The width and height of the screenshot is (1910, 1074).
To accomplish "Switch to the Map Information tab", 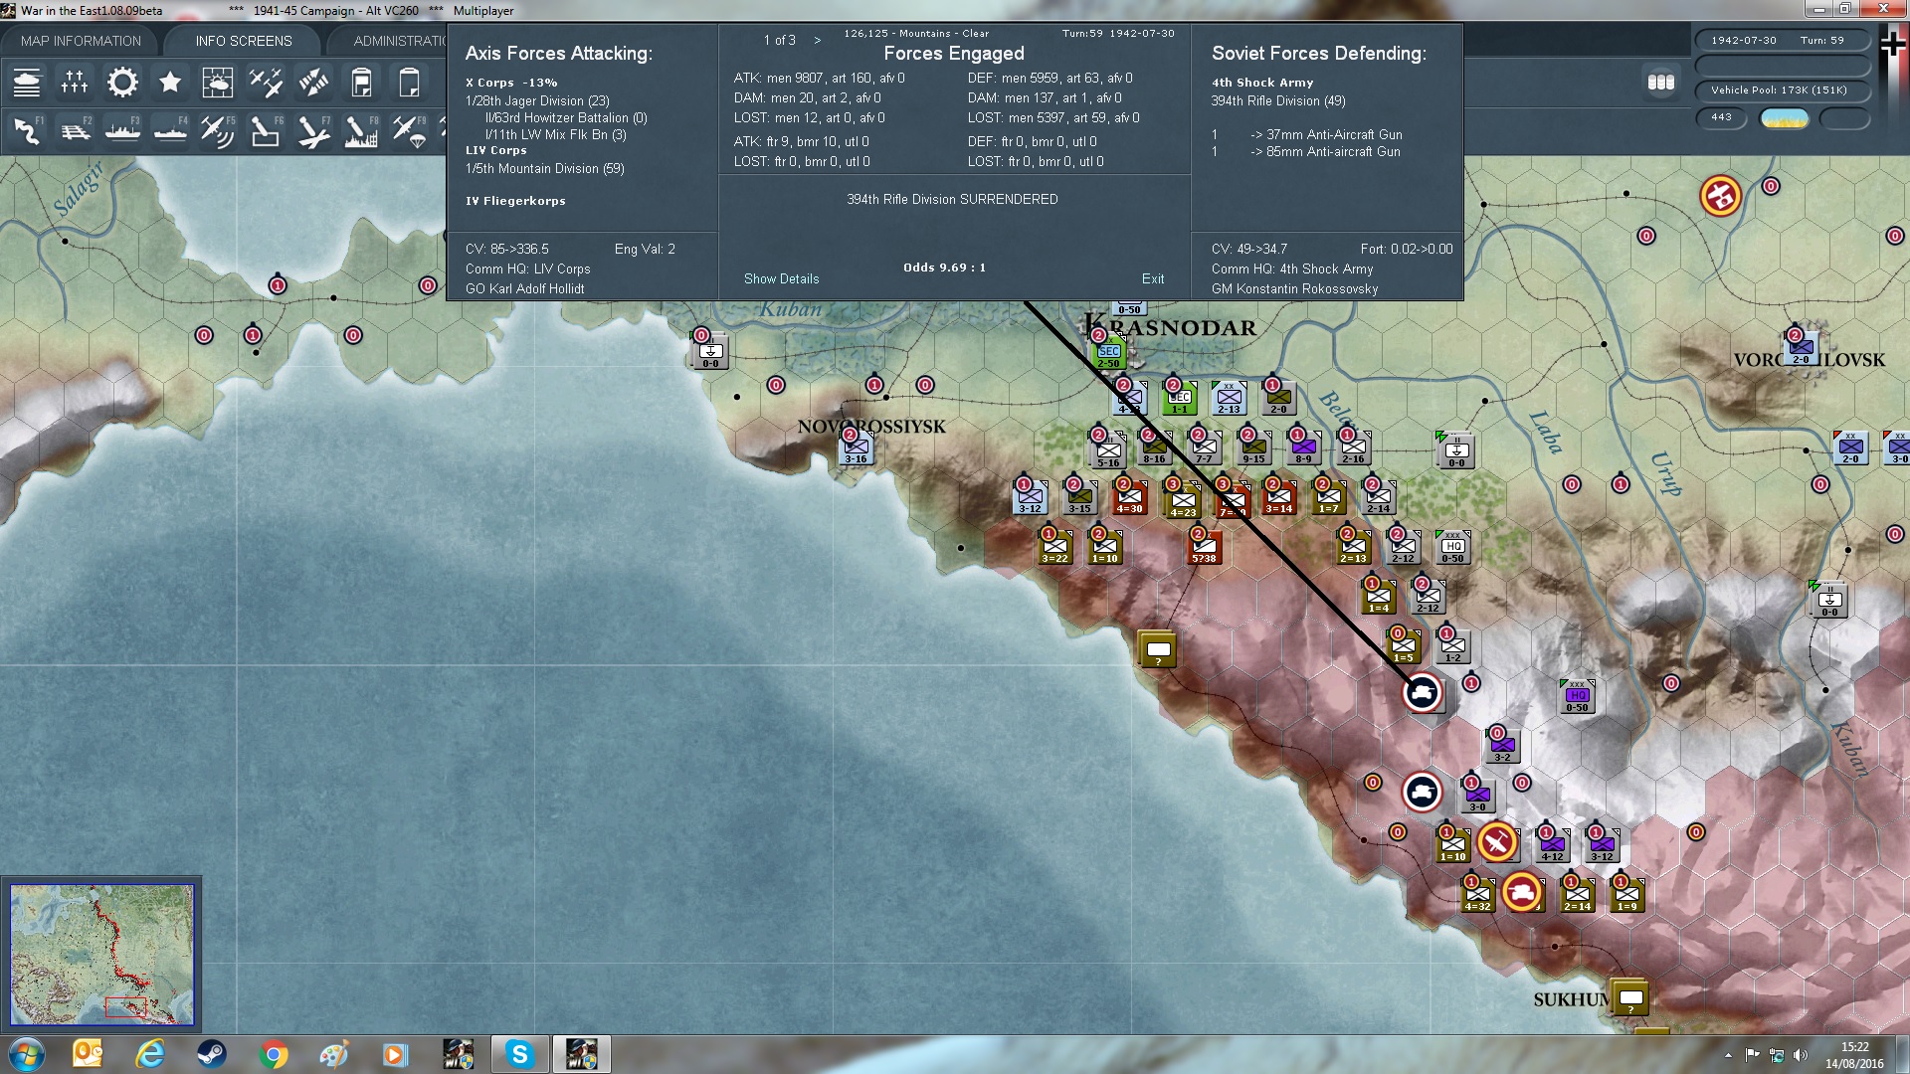I will tap(81, 41).
